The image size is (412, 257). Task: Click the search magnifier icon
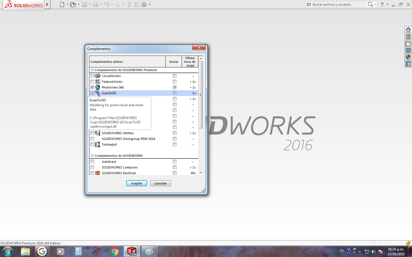[x=371, y=4]
